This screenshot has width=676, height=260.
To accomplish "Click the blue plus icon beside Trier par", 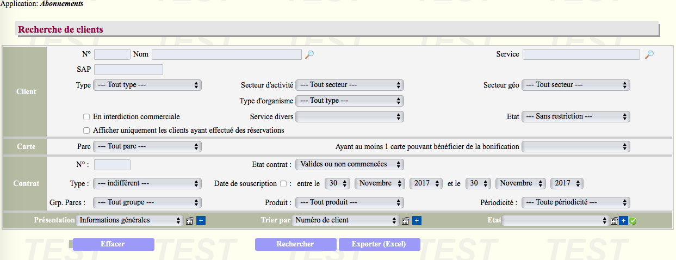I will coord(417,221).
